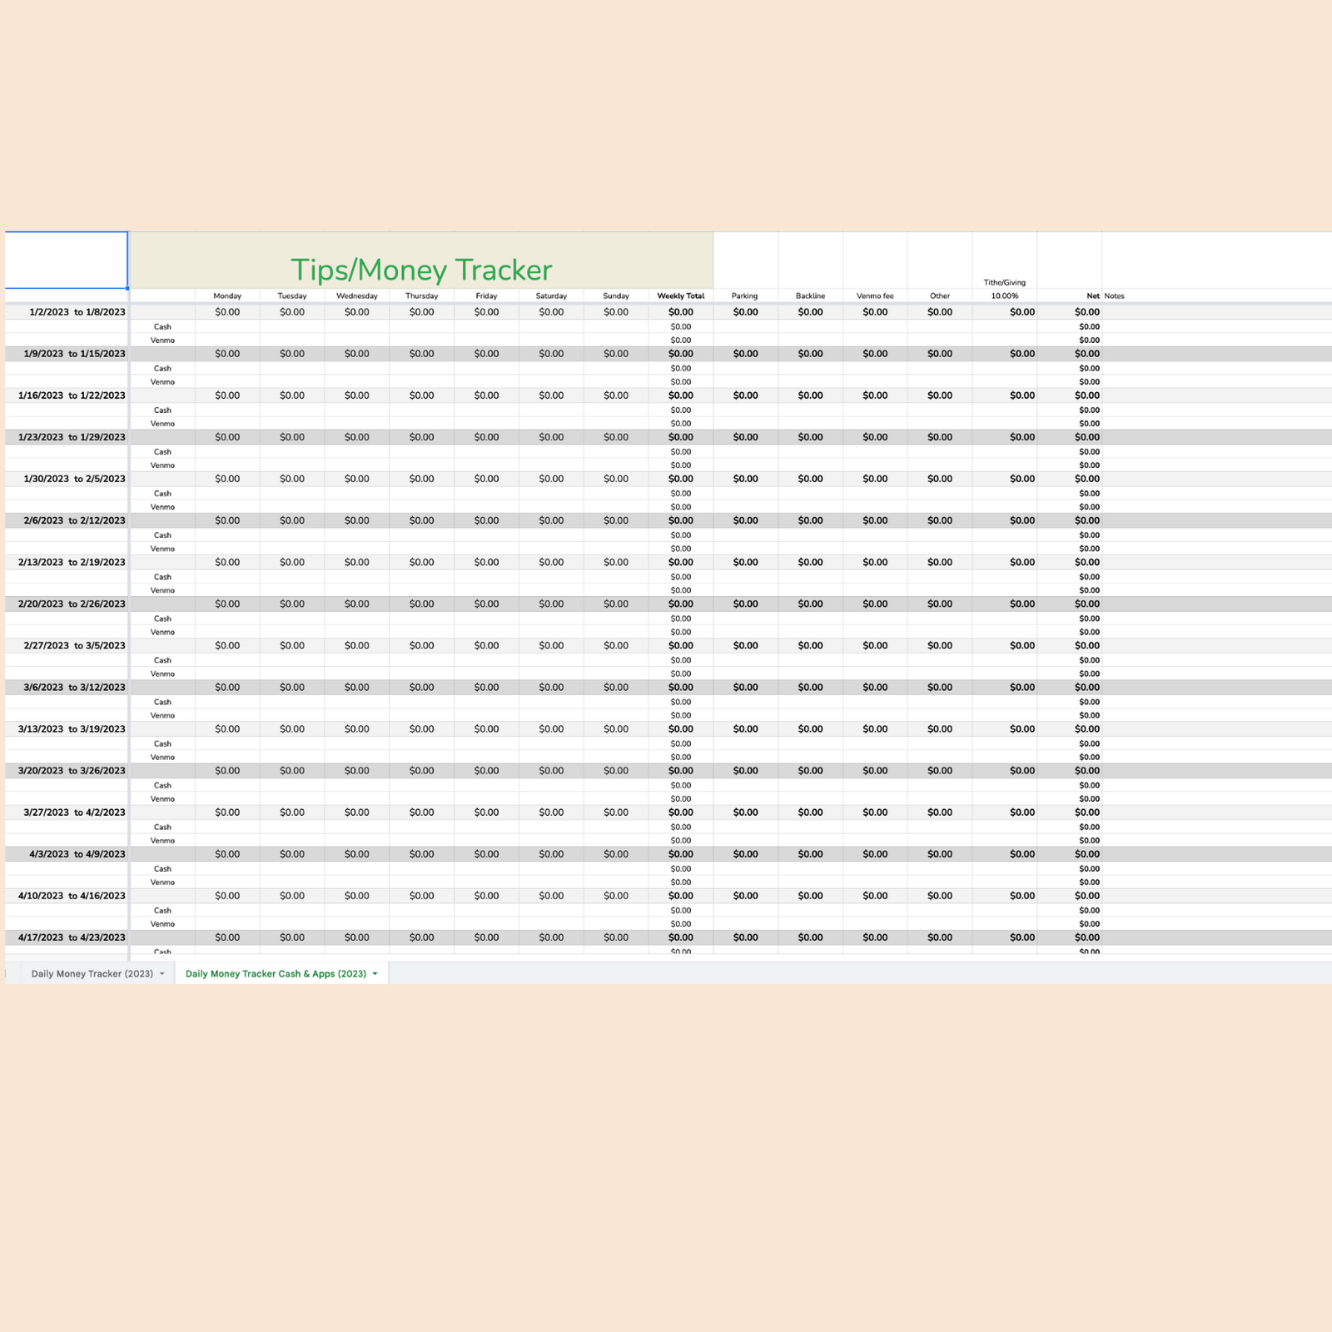Click Sunday amount for week 2/20/2023
The image size is (1332, 1332).
click(x=616, y=604)
